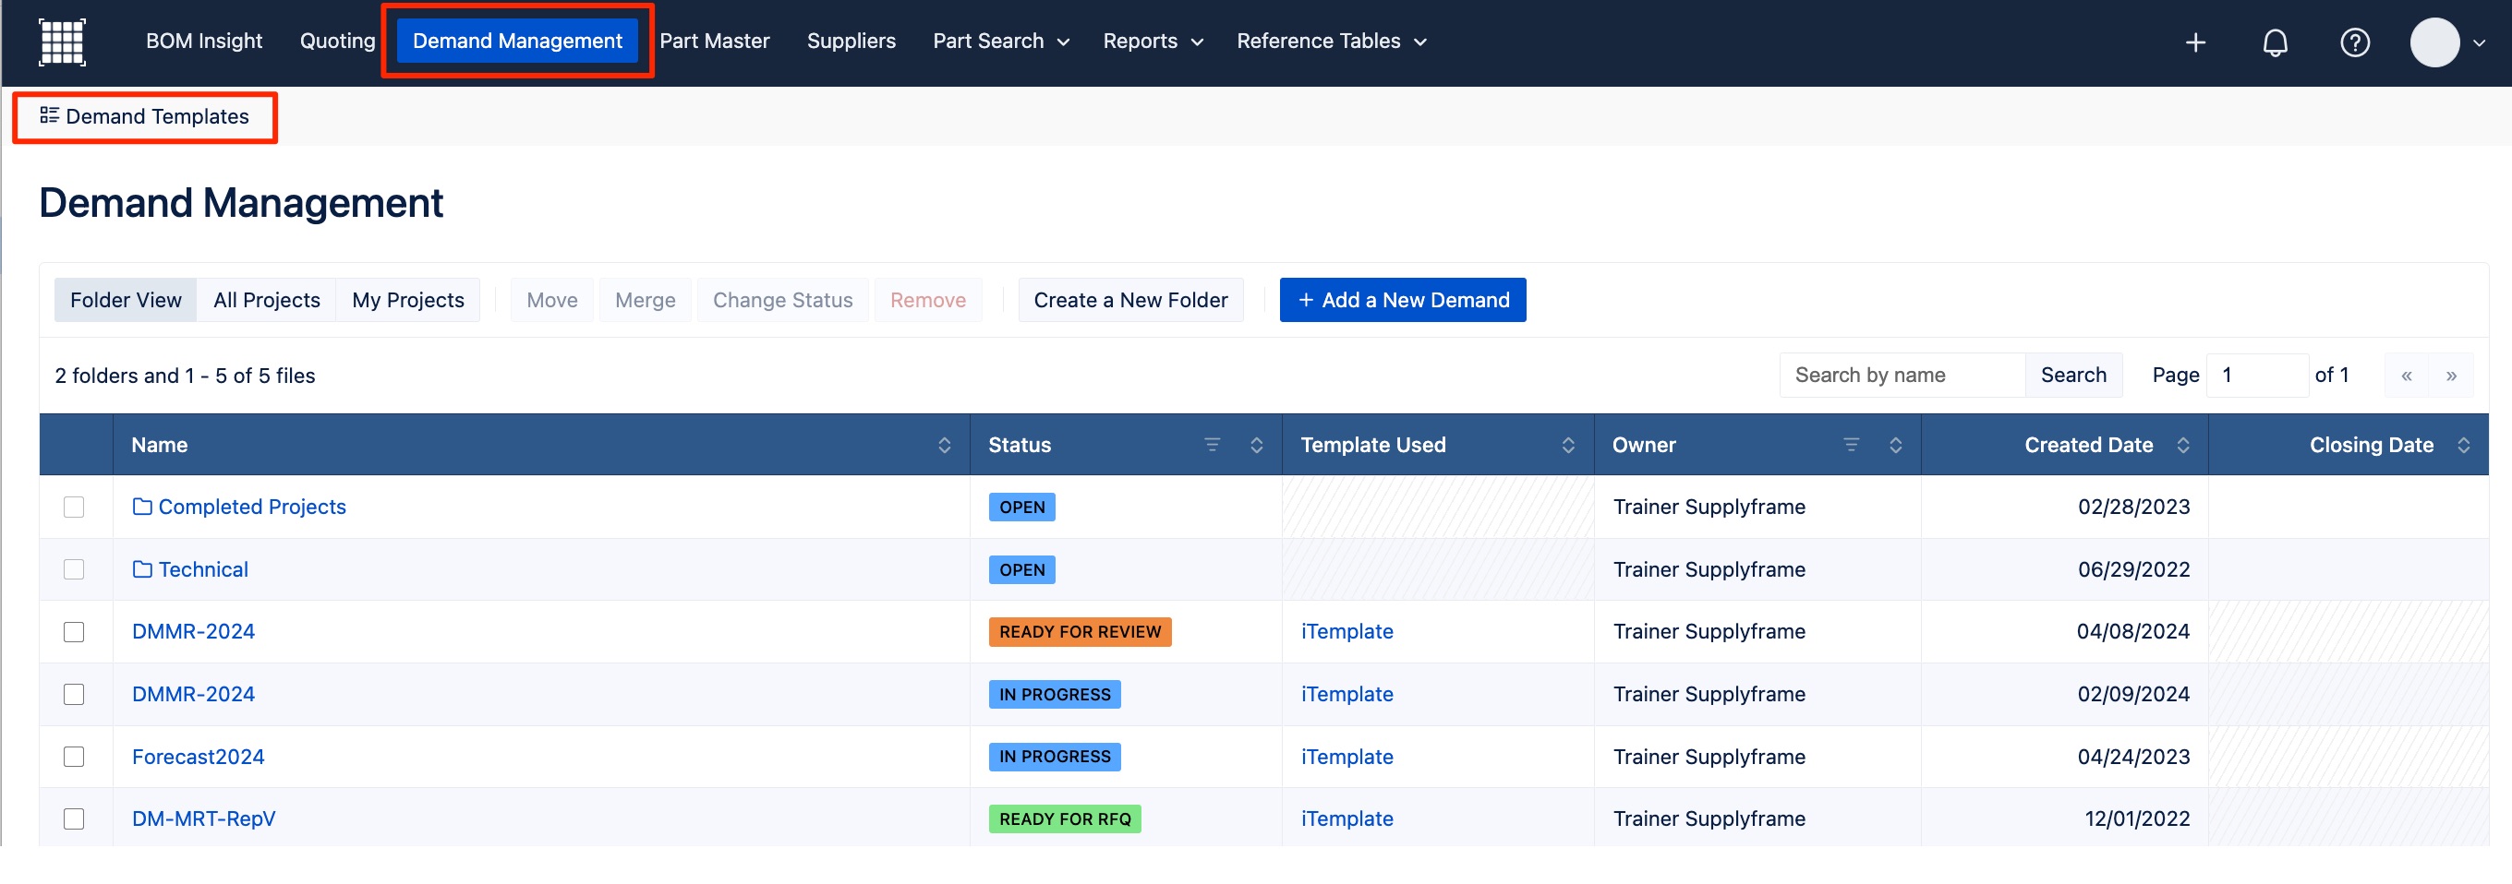Check the DM-MRT-RepV row checkbox
2512x884 pixels.
(74, 818)
